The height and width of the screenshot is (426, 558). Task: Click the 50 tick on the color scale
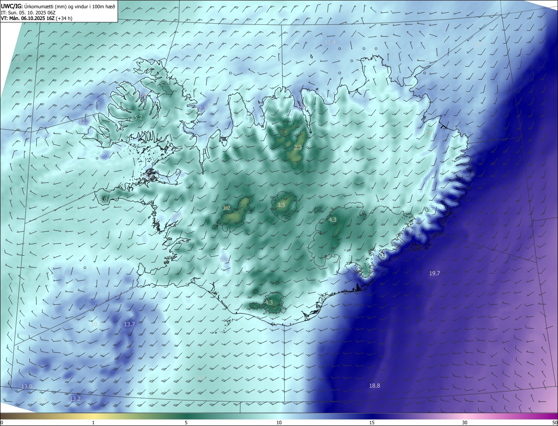pos(555,423)
